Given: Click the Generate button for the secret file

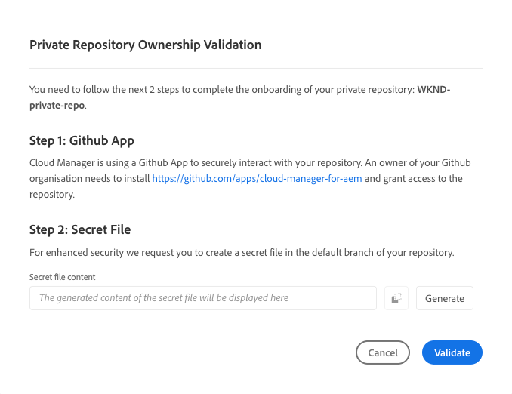Looking at the screenshot, I should coord(444,298).
